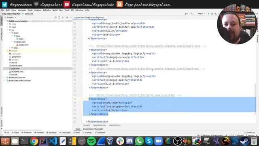Open the TODO tool window

(15, 133)
